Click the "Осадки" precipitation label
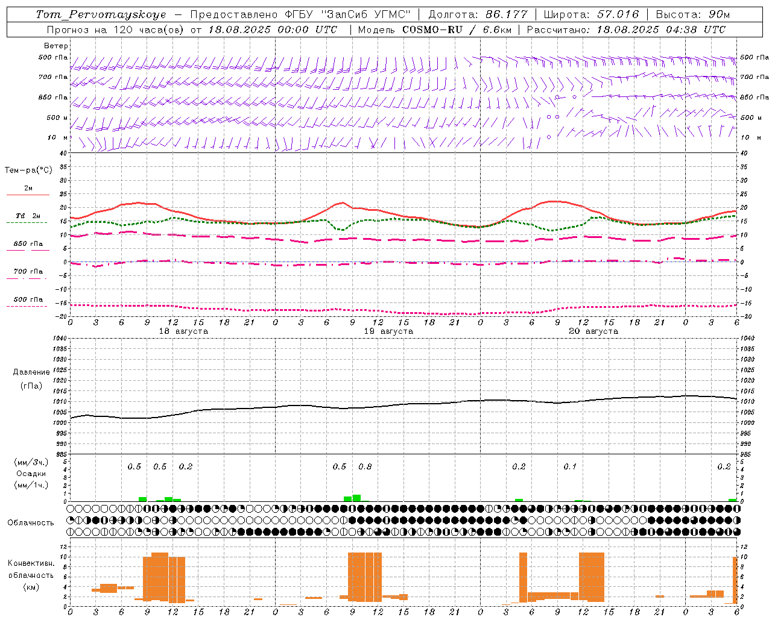Image resolution: width=772 pixels, height=617 pixels. coord(31,474)
